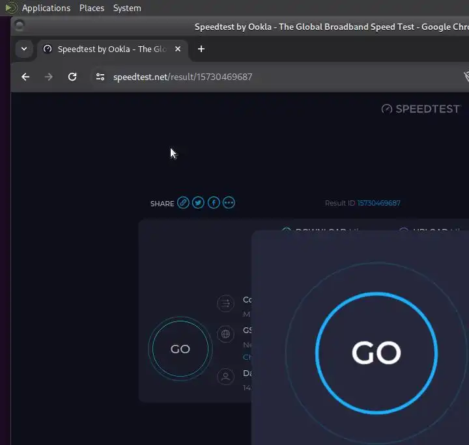Image resolution: width=469 pixels, height=445 pixels.
Task: Click the user profile icon
Action: point(225,377)
